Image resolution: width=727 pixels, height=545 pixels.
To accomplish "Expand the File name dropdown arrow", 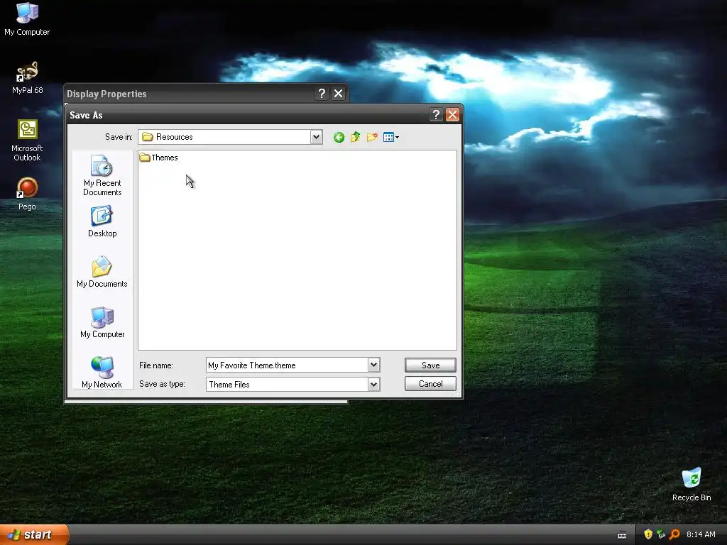I will pyautogui.click(x=373, y=365).
